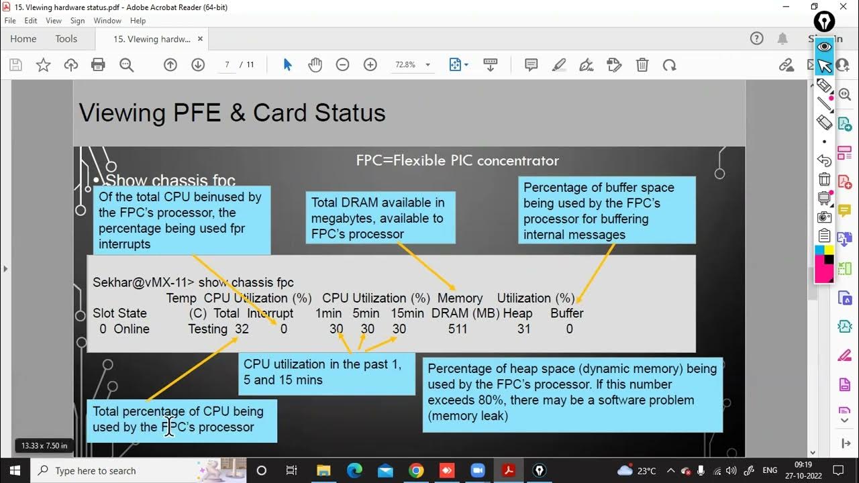This screenshot has height=483, width=859.
Task: Upload the file using the cloud icon
Action: (x=71, y=65)
